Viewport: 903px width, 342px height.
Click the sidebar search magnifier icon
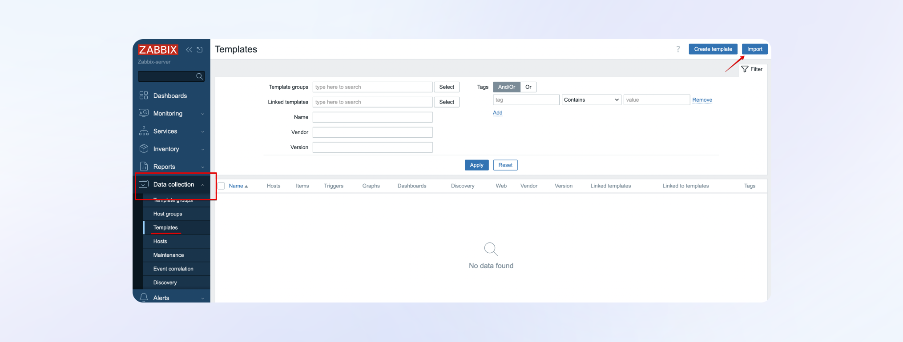(x=199, y=76)
